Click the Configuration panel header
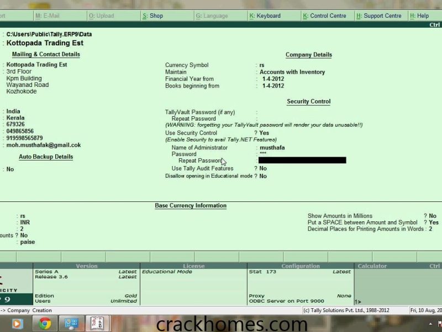The image size is (442, 332). click(301, 266)
